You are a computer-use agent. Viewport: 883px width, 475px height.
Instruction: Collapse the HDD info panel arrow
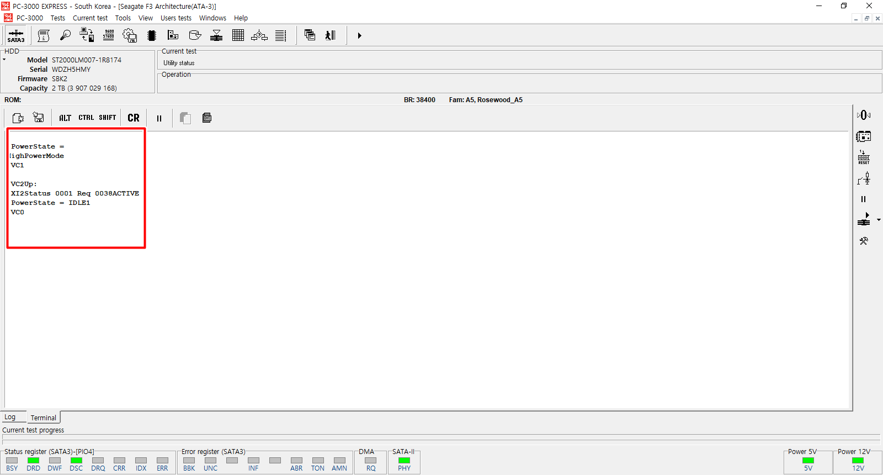[x=4, y=59]
